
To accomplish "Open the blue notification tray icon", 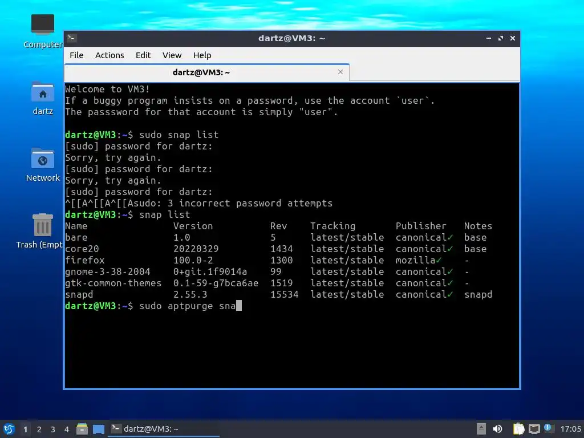I will point(548,428).
